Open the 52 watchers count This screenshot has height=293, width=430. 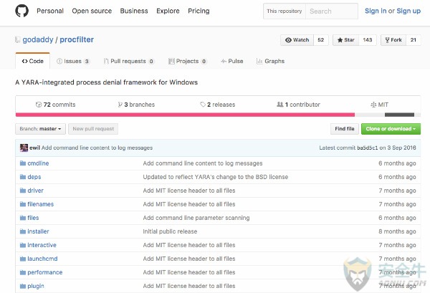click(321, 40)
